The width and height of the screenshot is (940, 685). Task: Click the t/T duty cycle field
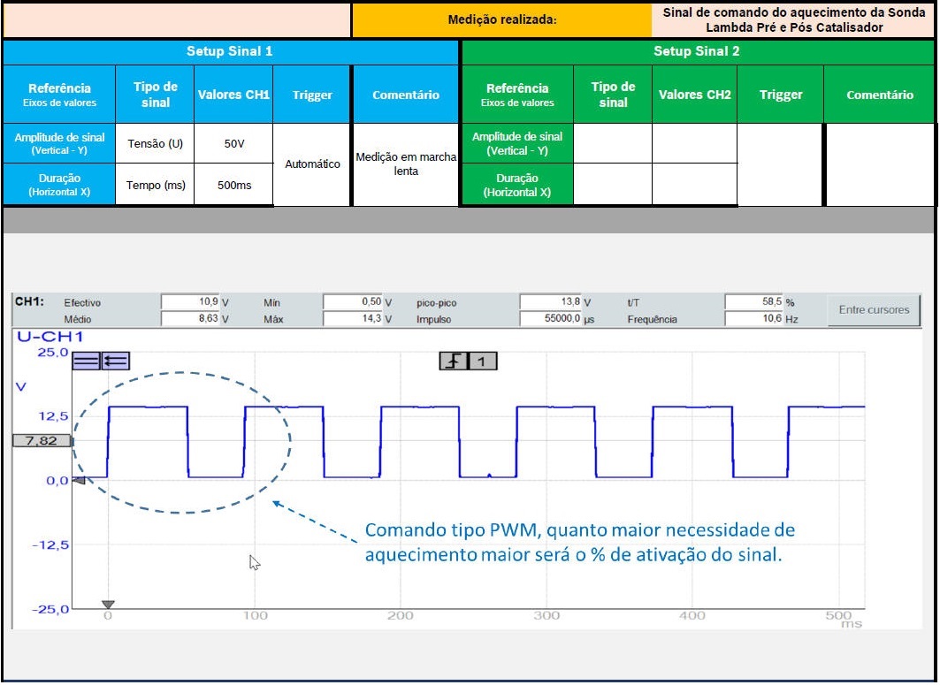(x=753, y=302)
